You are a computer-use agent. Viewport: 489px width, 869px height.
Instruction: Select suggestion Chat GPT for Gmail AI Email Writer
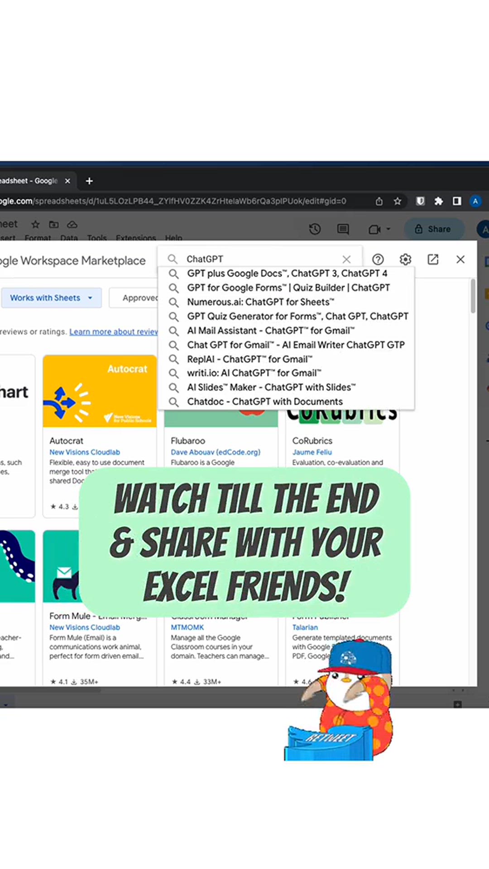click(286, 345)
